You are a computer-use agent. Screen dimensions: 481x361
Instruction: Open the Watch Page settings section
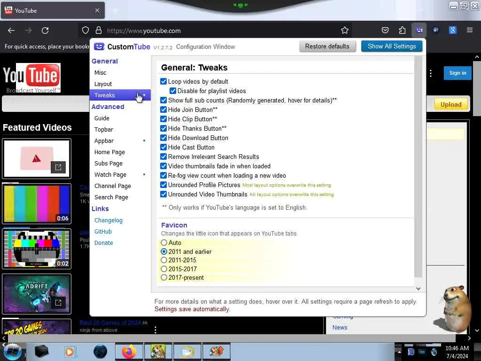click(120, 175)
